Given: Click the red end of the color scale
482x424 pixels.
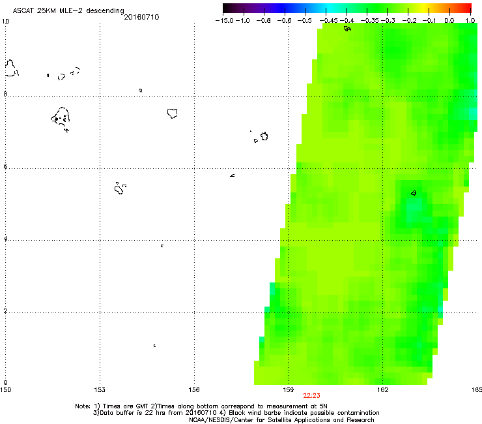Looking at the screenshot, I should [466, 8].
